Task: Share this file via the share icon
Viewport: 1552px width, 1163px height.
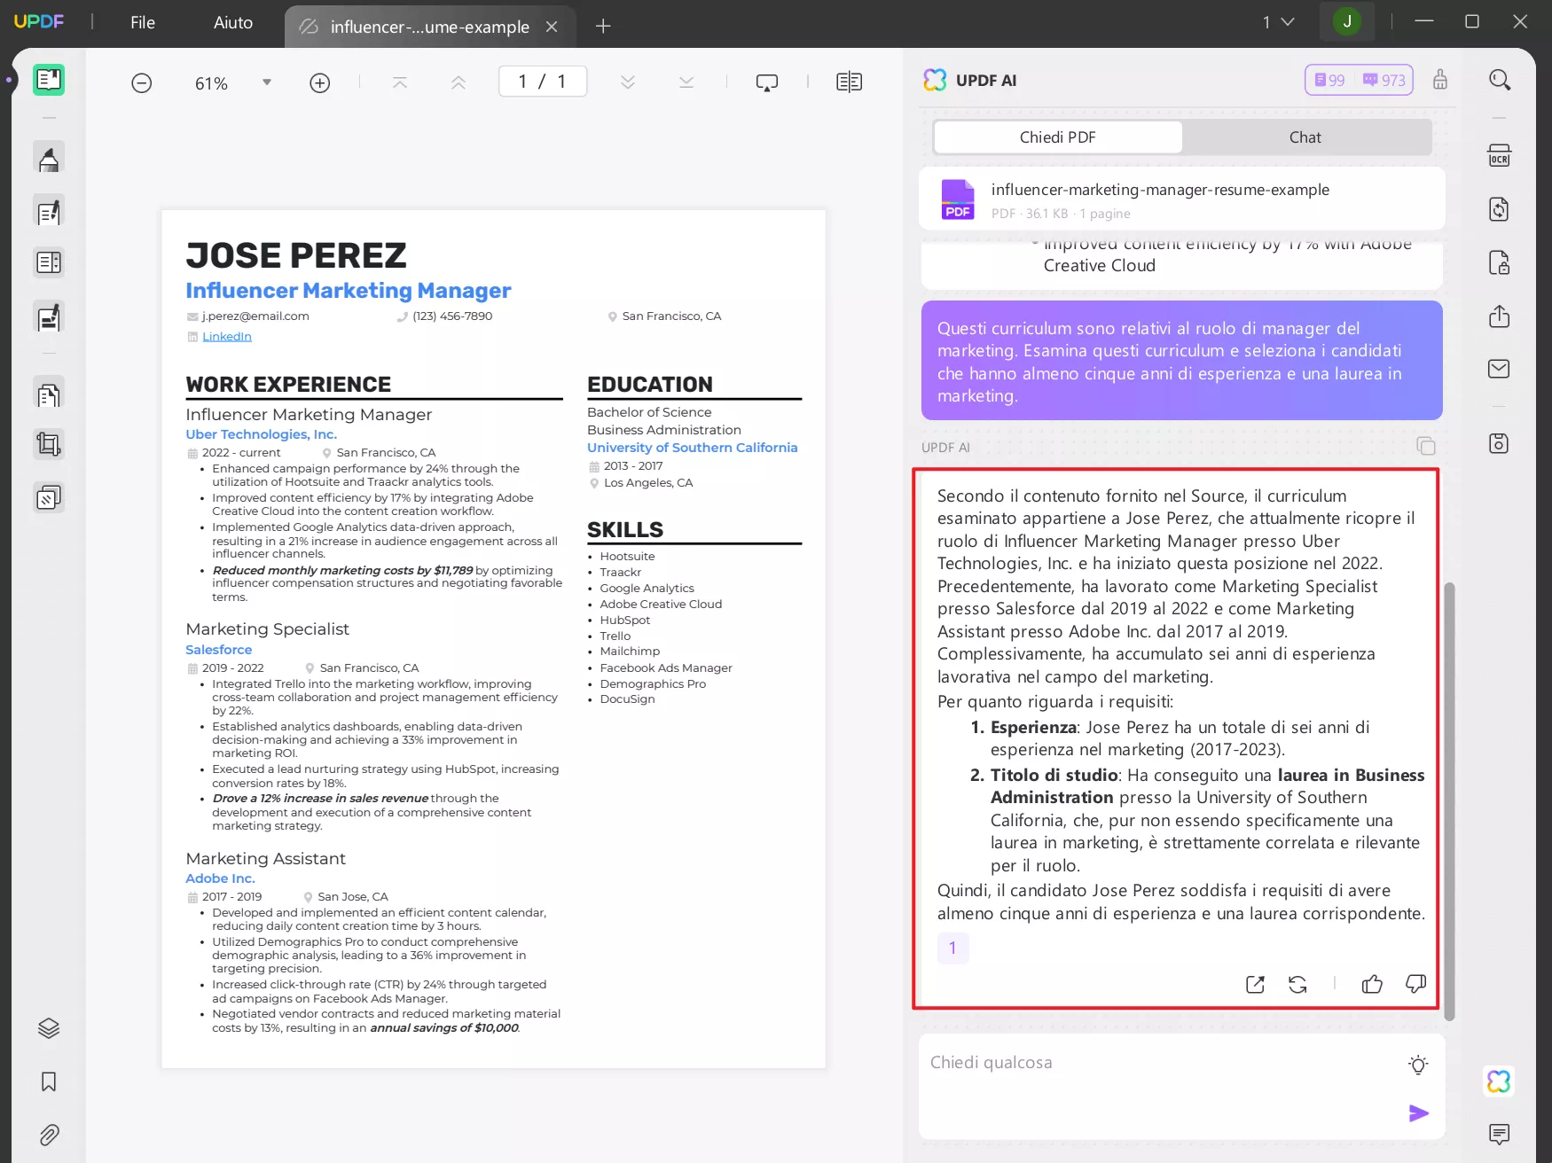Action: [x=1500, y=316]
